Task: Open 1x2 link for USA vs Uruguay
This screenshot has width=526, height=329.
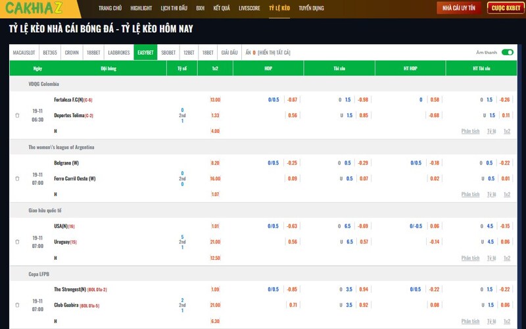Action: pyautogui.click(x=506, y=257)
